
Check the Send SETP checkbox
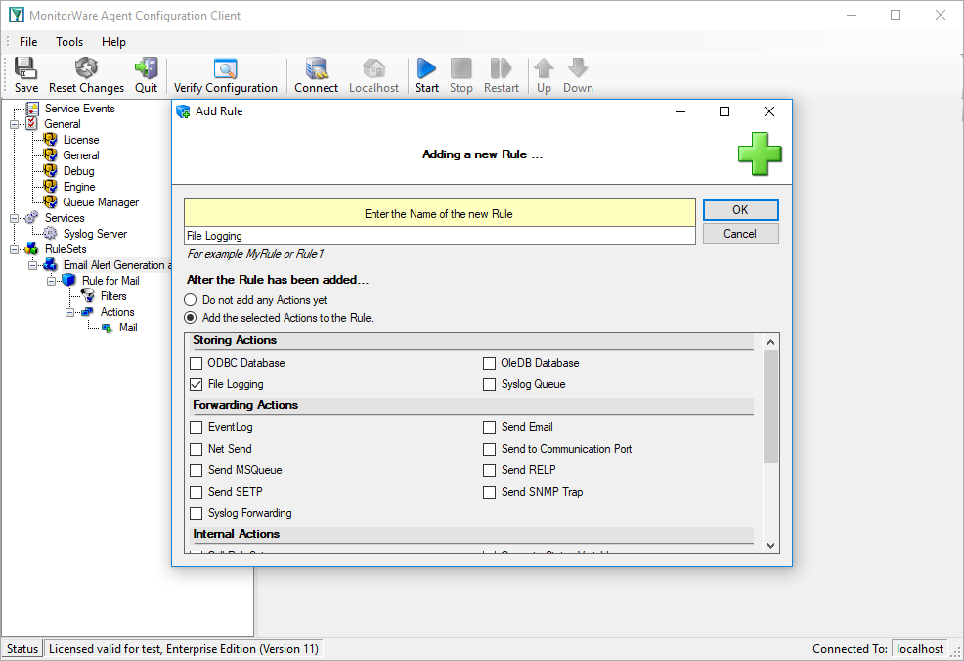pyautogui.click(x=197, y=492)
